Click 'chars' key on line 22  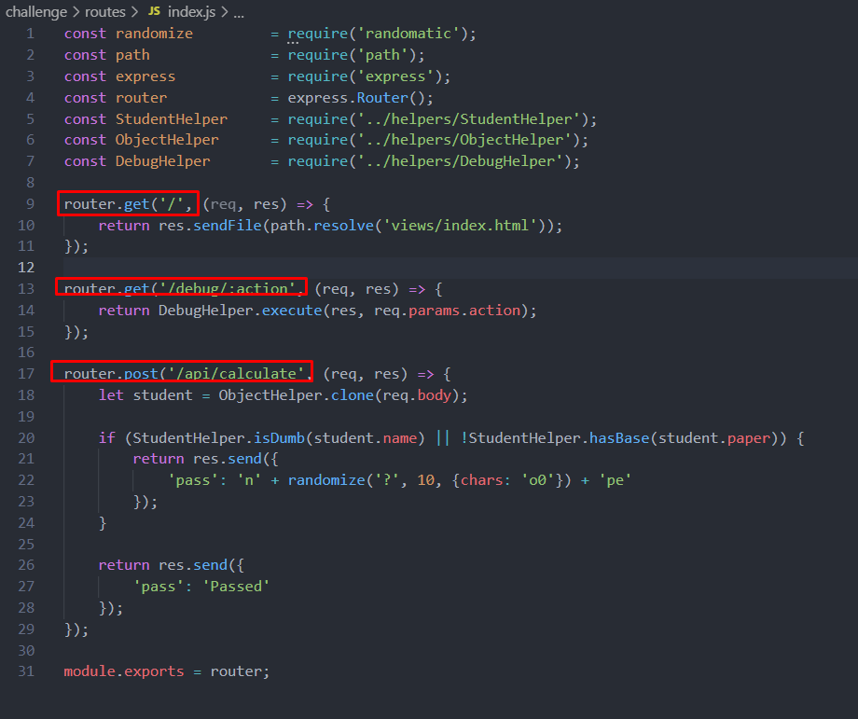[481, 480]
